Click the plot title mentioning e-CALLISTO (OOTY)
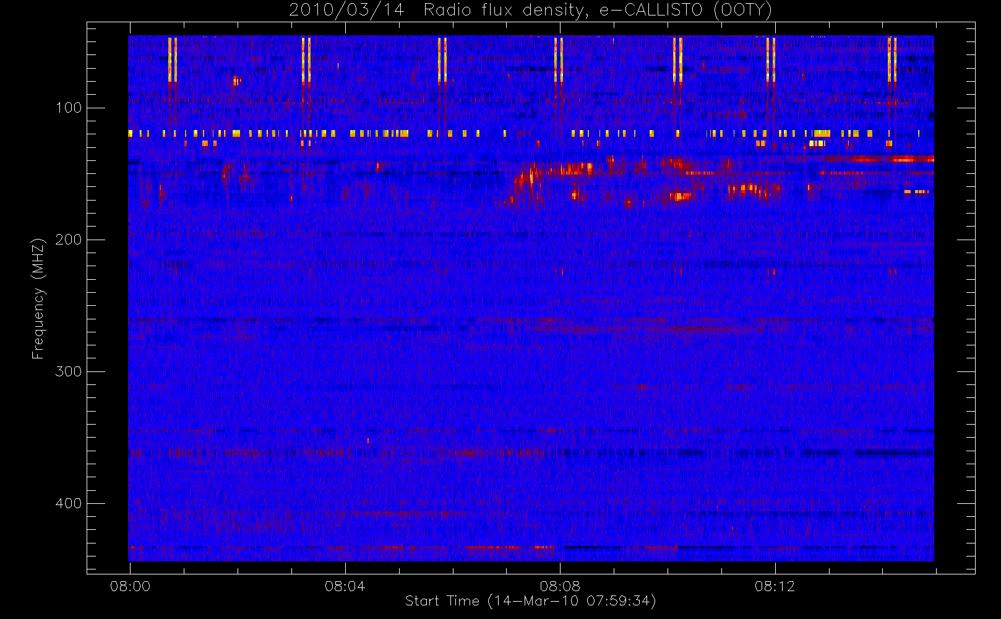 coord(531,11)
